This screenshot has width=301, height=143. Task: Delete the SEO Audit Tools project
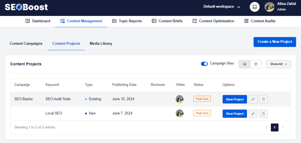pyautogui.click(x=263, y=99)
